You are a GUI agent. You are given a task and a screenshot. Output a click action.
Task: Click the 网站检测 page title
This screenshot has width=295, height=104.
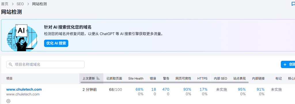[x=12, y=12]
